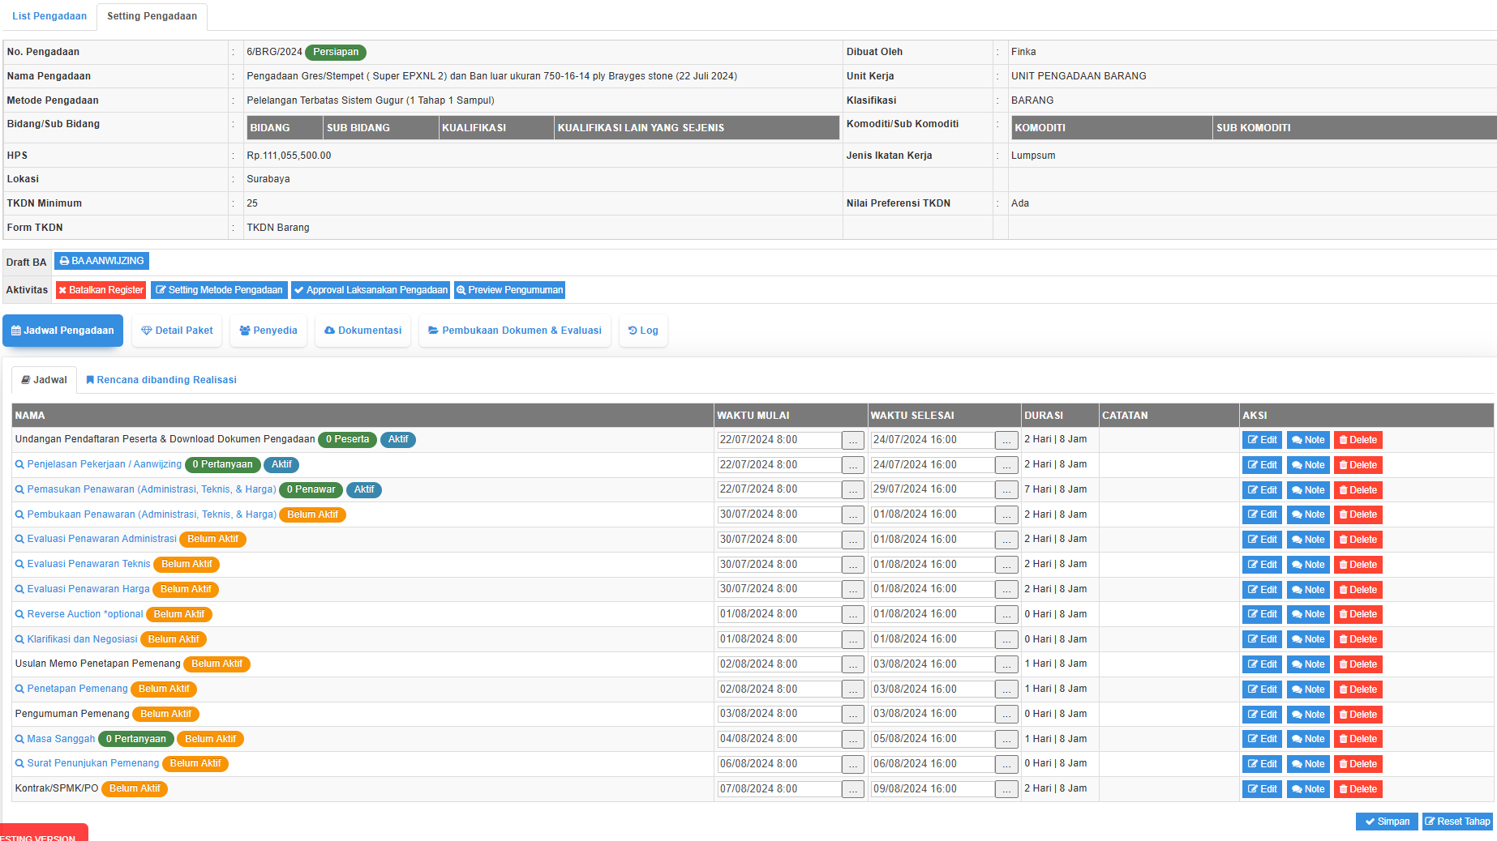Click the BA AANWIJZING print button
The width and height of the screenshot is (1497, 841).
point(101,261)
